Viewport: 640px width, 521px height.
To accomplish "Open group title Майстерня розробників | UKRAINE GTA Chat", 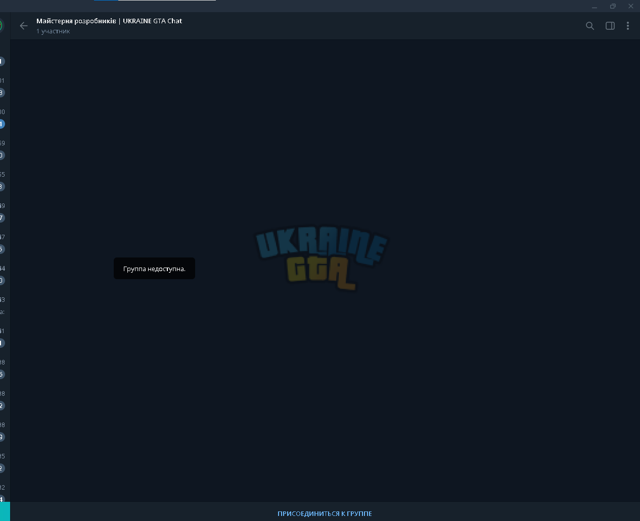I will click(109, 21).
